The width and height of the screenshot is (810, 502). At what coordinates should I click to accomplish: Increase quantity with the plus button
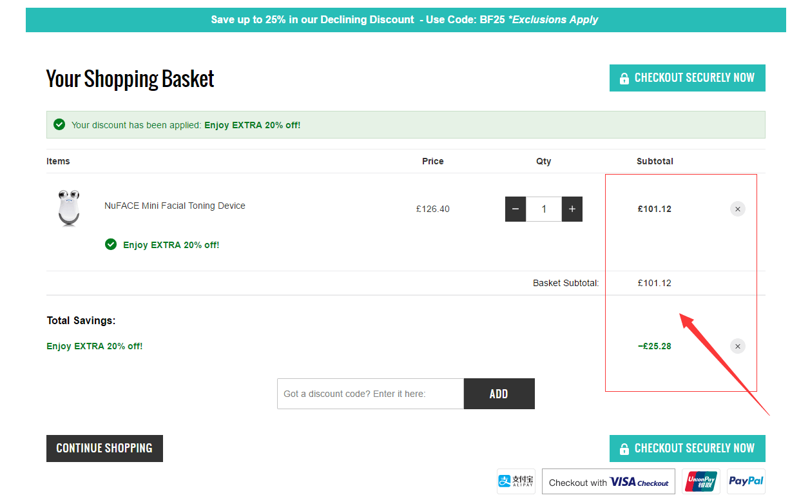point(572,209)
